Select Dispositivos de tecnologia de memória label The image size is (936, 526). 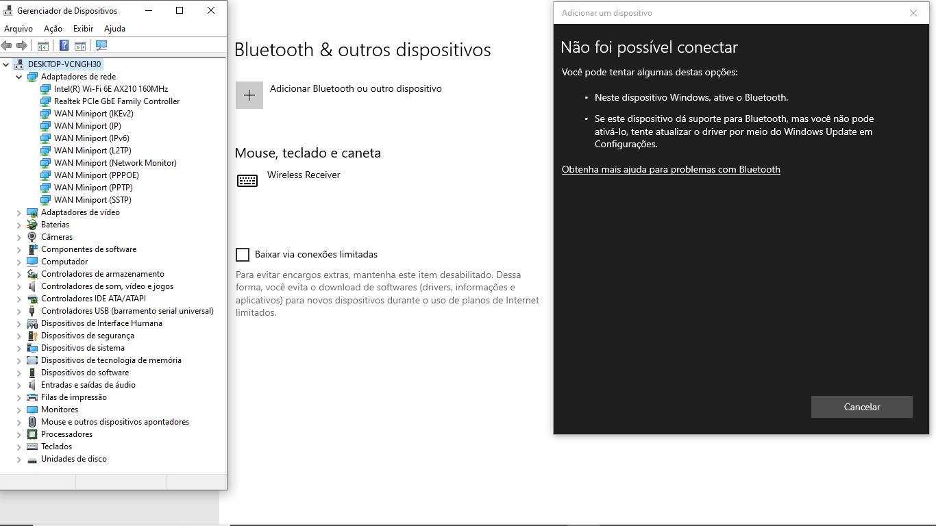[111, 360]
